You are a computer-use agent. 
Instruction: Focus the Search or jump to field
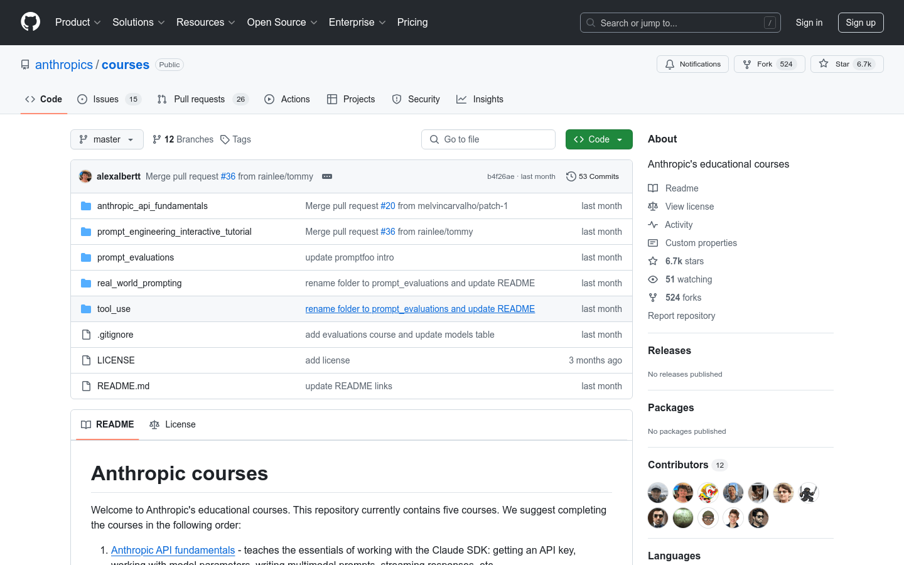coord(681,23)
